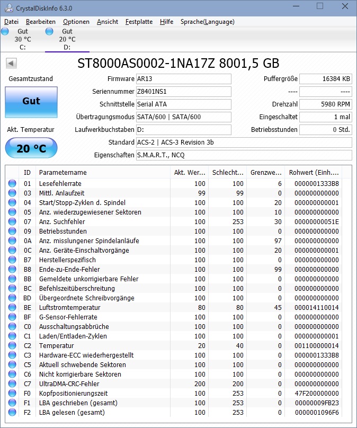Click status icon of UltraDMA-CRC-Fehler row
Image resolution: width=357 pixels, height=428 pixels.
click(x=12, y=384)
